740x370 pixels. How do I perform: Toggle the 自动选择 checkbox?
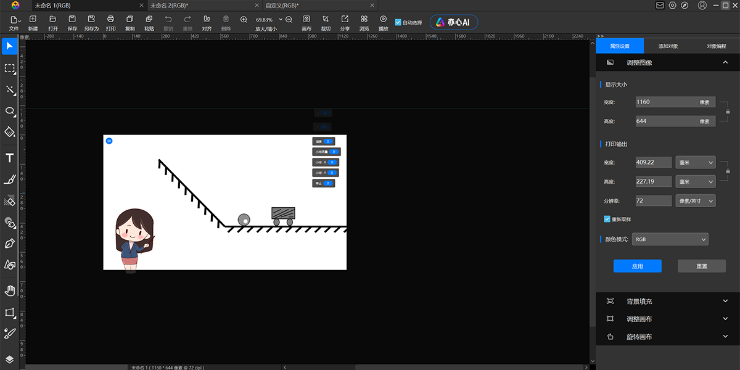[x=398, y=22]
